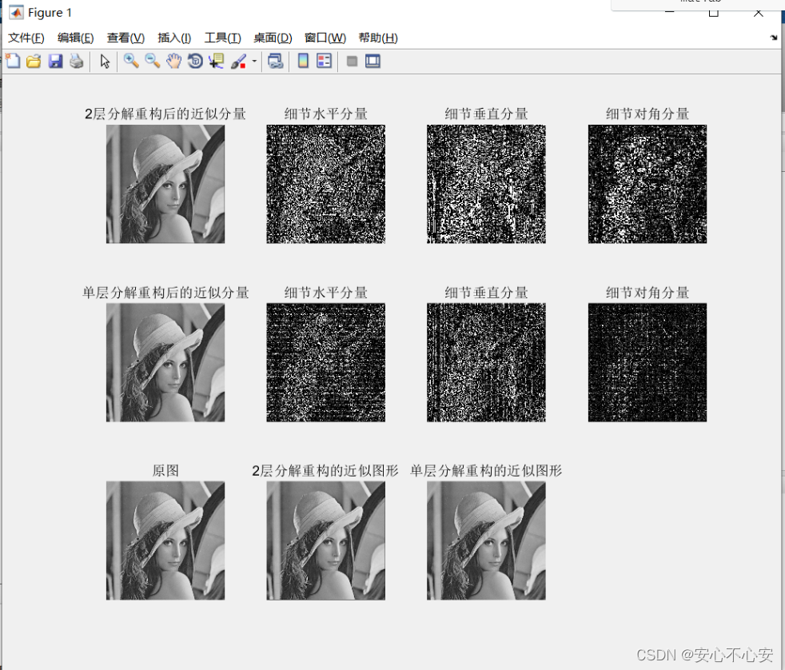785x670 pixels.
Task: Open the 编辑(E) menu
Action: coord(76,38)
